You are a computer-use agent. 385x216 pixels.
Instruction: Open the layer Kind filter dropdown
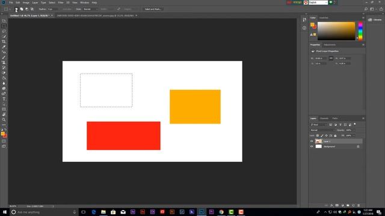319,125
